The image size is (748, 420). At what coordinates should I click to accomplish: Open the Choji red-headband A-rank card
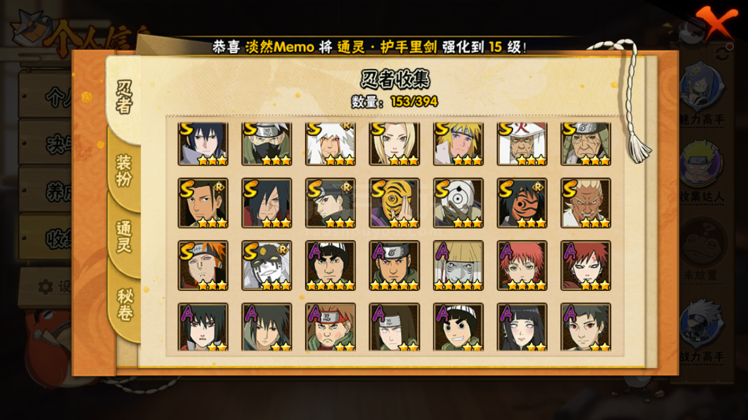(330, 327)
